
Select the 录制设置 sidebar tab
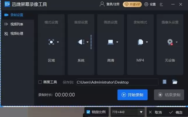17,15
